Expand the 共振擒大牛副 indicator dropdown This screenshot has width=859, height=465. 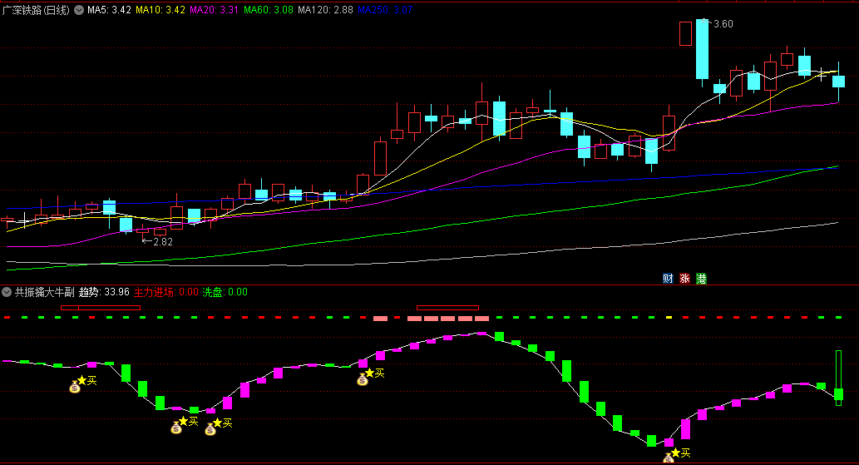7,292
